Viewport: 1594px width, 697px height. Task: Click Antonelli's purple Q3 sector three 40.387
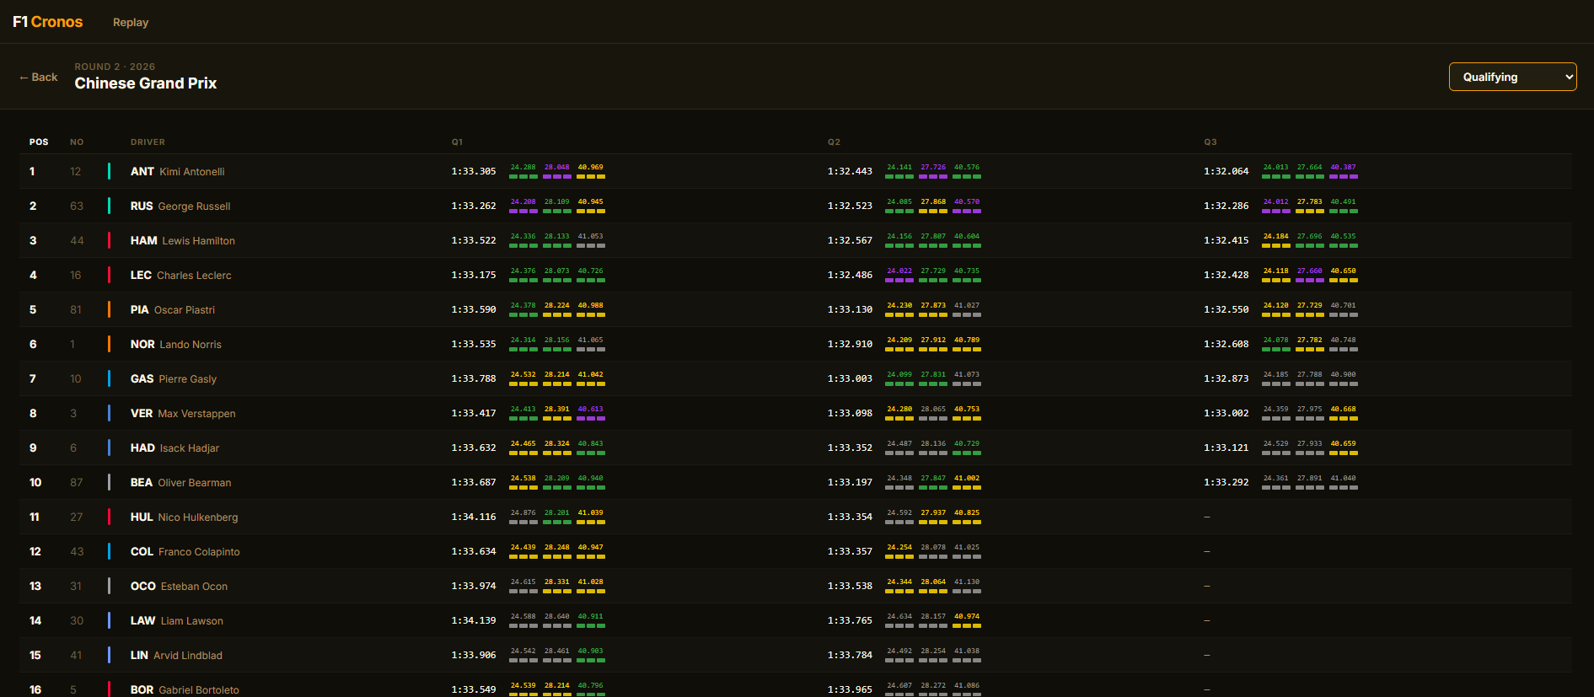(1343, 167)
